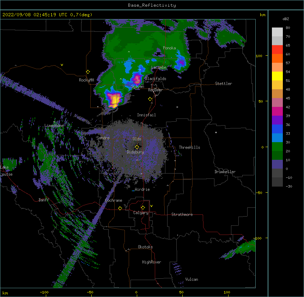Select the magenta 39–42 dBZ legend swatch
This screenshot has height=297, width=304.
tap(277, 111)
